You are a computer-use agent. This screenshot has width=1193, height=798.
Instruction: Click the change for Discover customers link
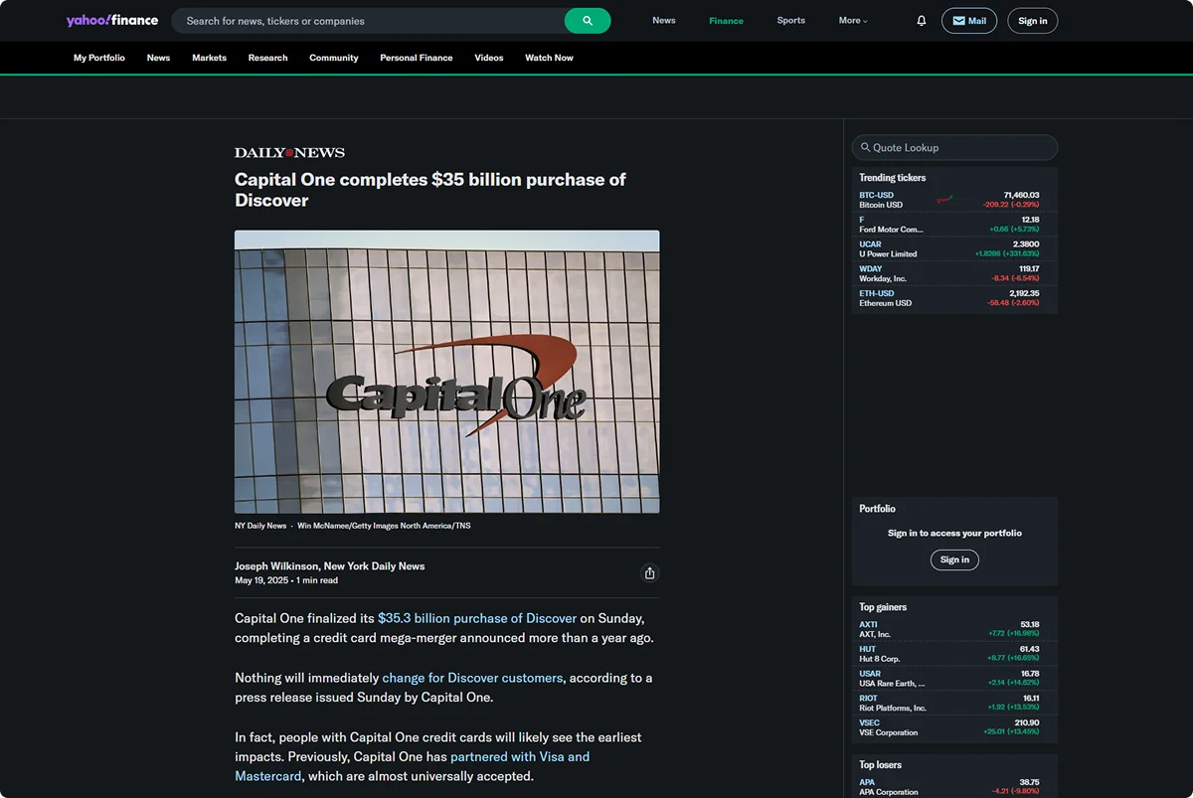472,677
